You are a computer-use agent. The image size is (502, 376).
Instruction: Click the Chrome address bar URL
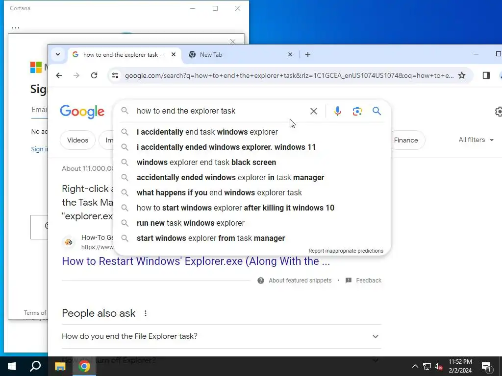coord(289,75)
